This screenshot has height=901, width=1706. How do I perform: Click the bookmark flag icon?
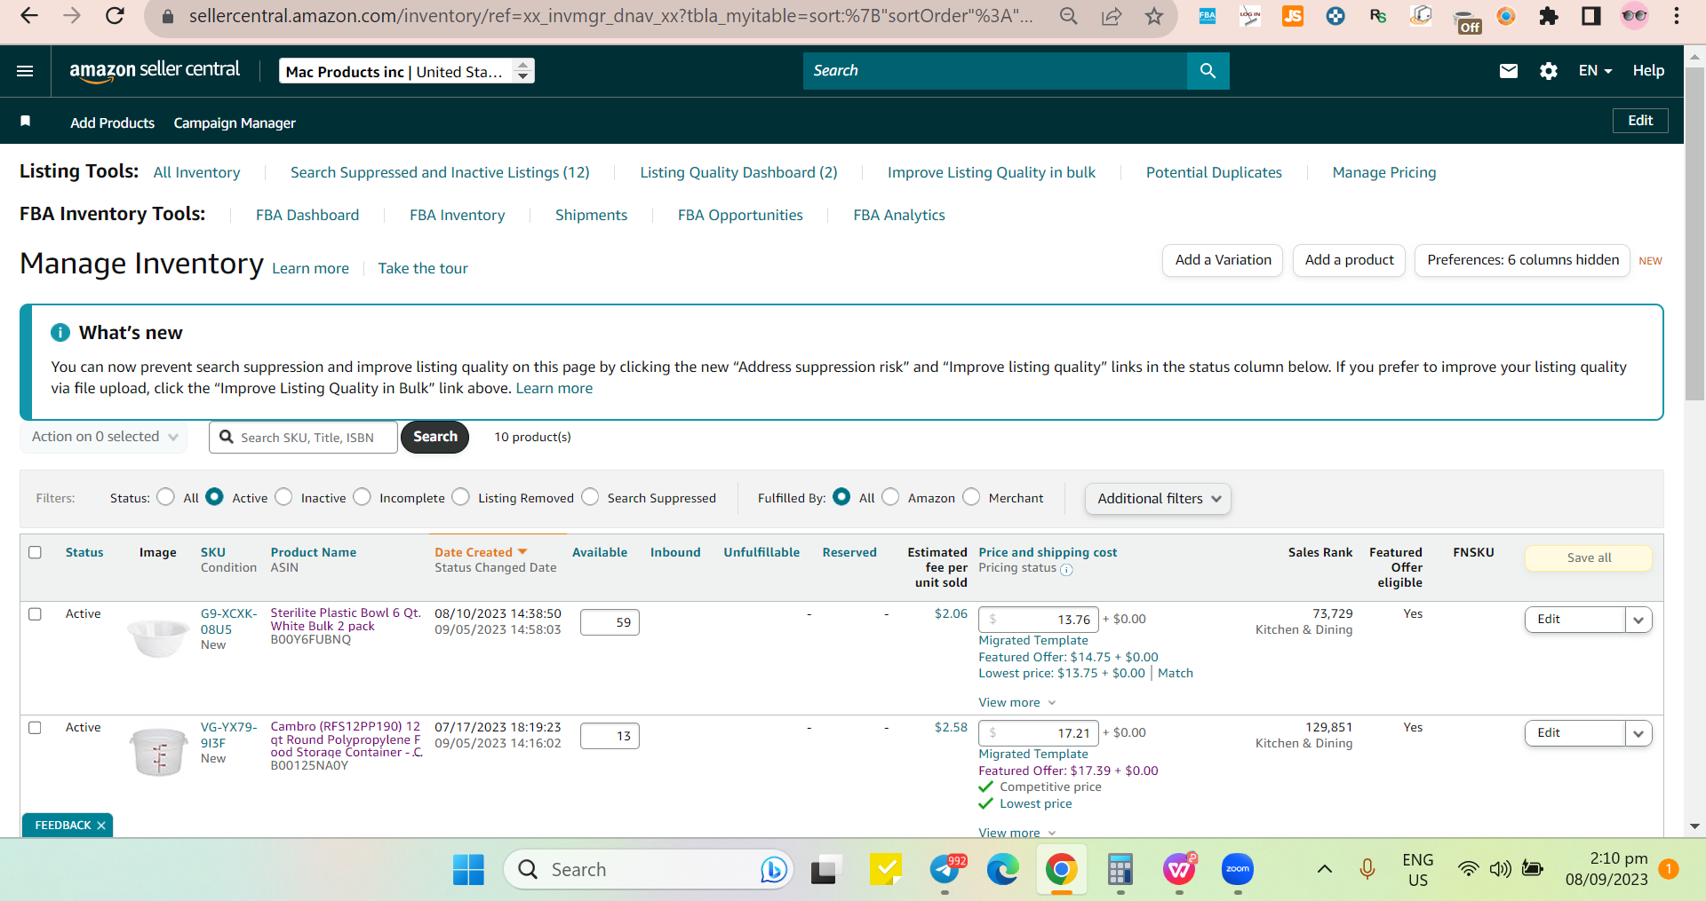26,122
